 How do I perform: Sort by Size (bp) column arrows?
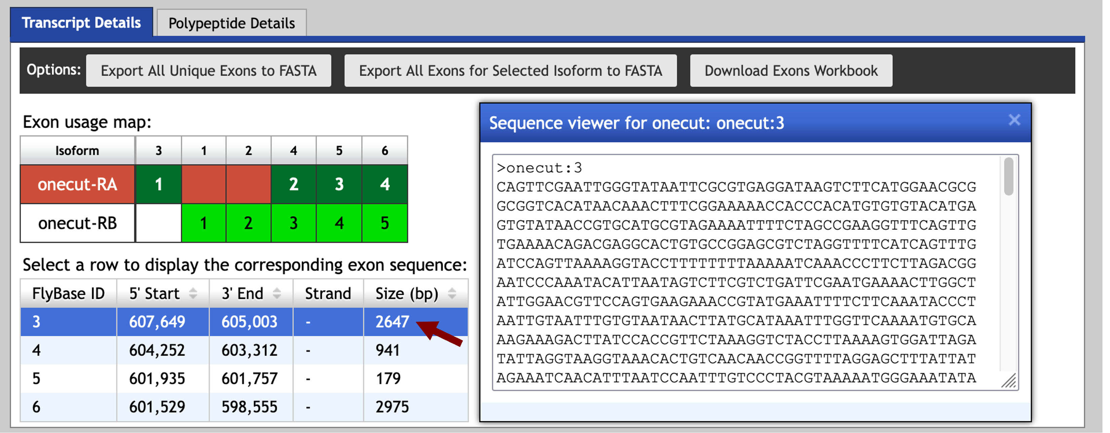point(452,293)
